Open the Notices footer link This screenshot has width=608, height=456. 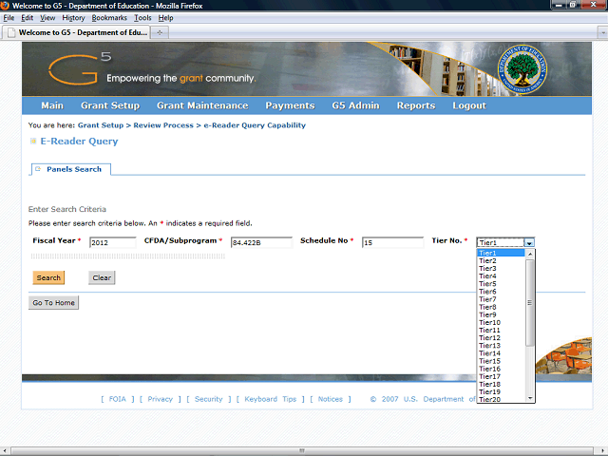tap(331, 399)
